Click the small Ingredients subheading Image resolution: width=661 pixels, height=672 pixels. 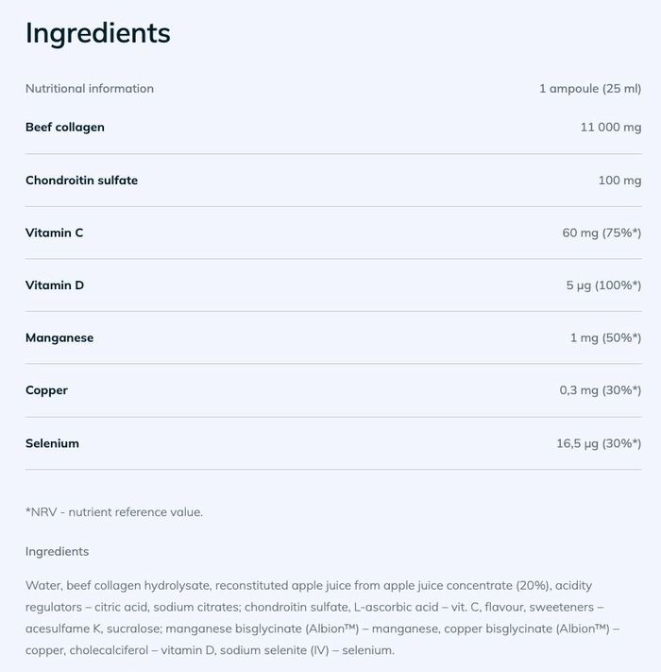click(57, 551)
